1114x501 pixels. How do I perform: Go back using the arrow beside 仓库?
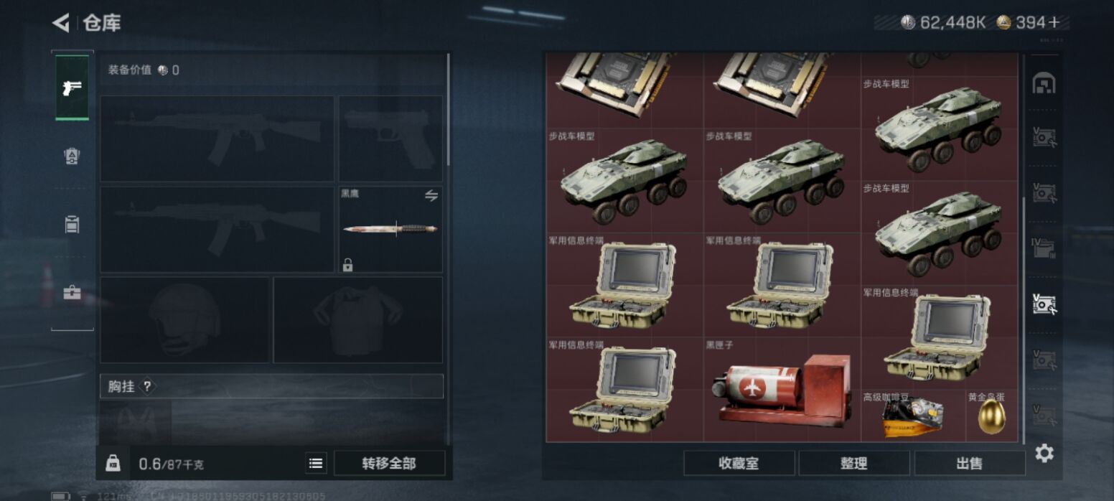(x=61, y=23)
